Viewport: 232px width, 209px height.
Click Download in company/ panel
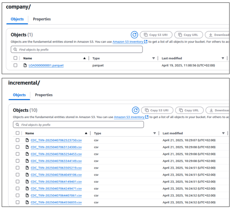217,35
